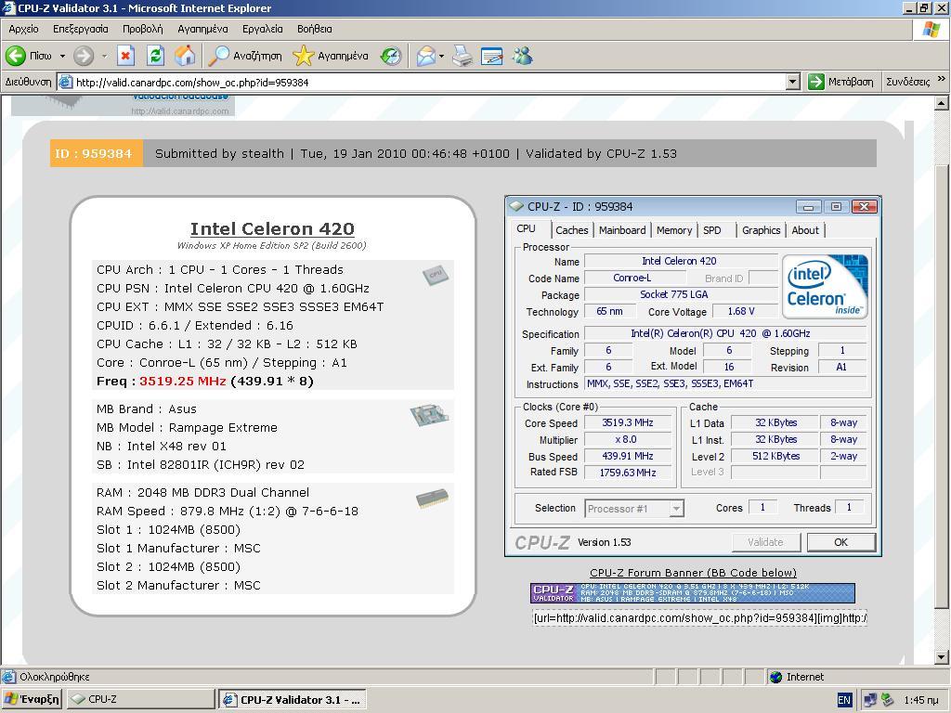Switch to the Memory tab
Viewport: 951px width, 713px height.
click(x=674, y=230)
